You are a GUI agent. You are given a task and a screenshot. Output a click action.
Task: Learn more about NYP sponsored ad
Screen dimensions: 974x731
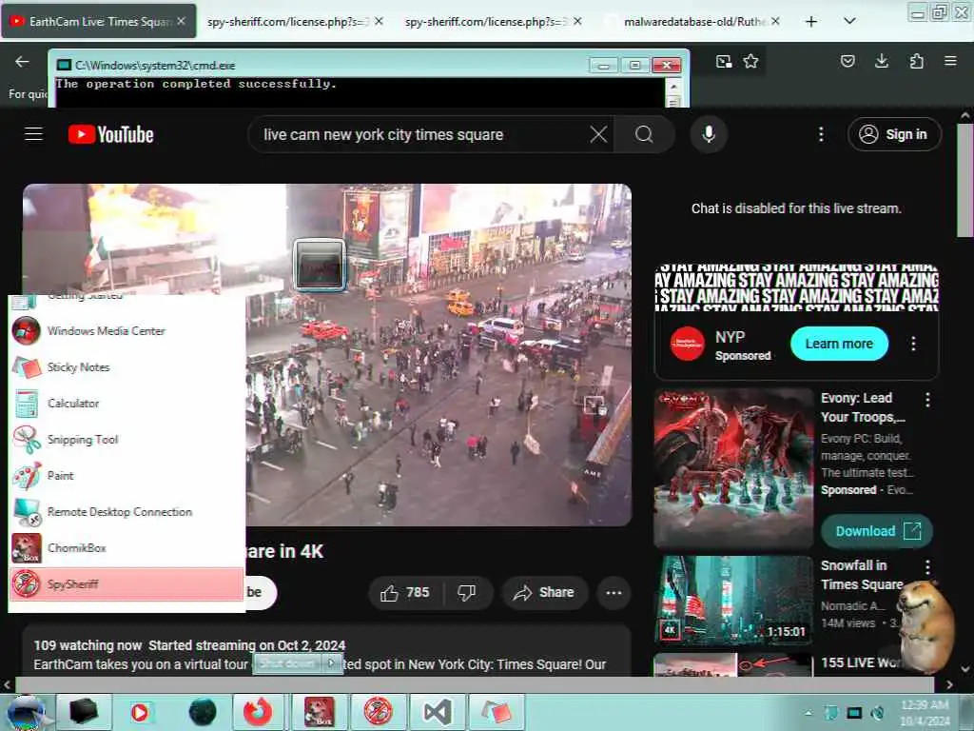839,344
